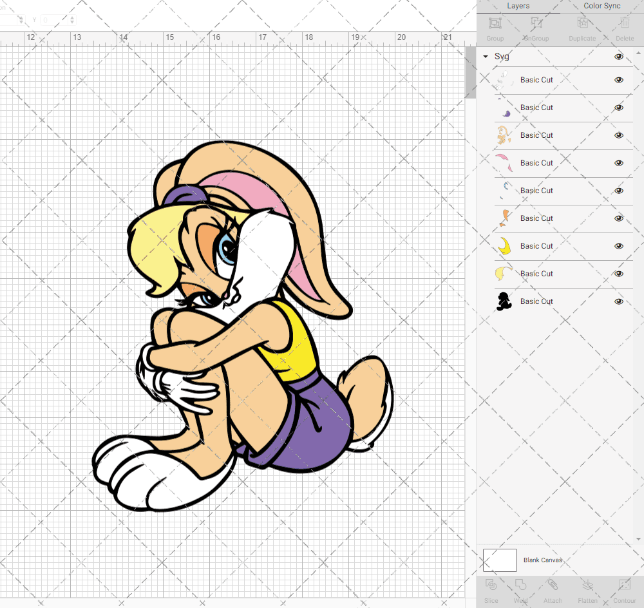Click the Svg group name
The image size is (644, 608).
[502, 57]
